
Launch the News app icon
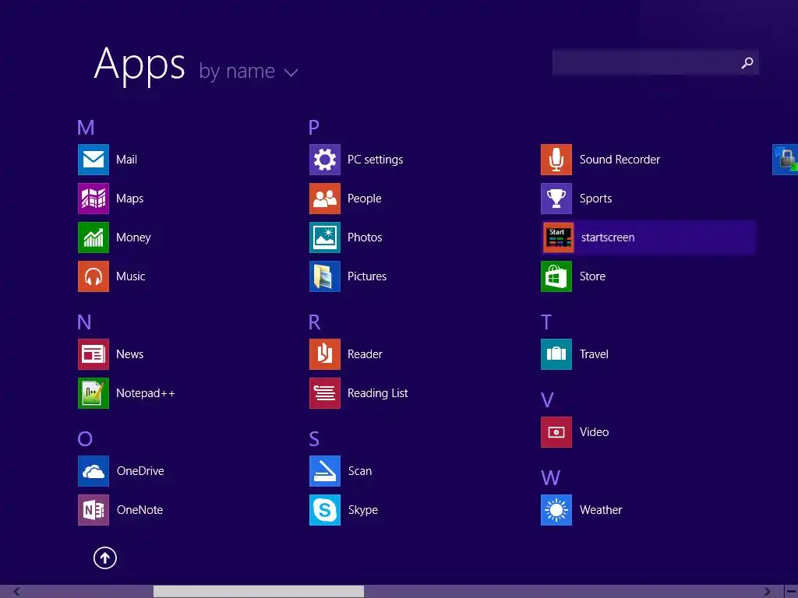(x=94, y=354)
